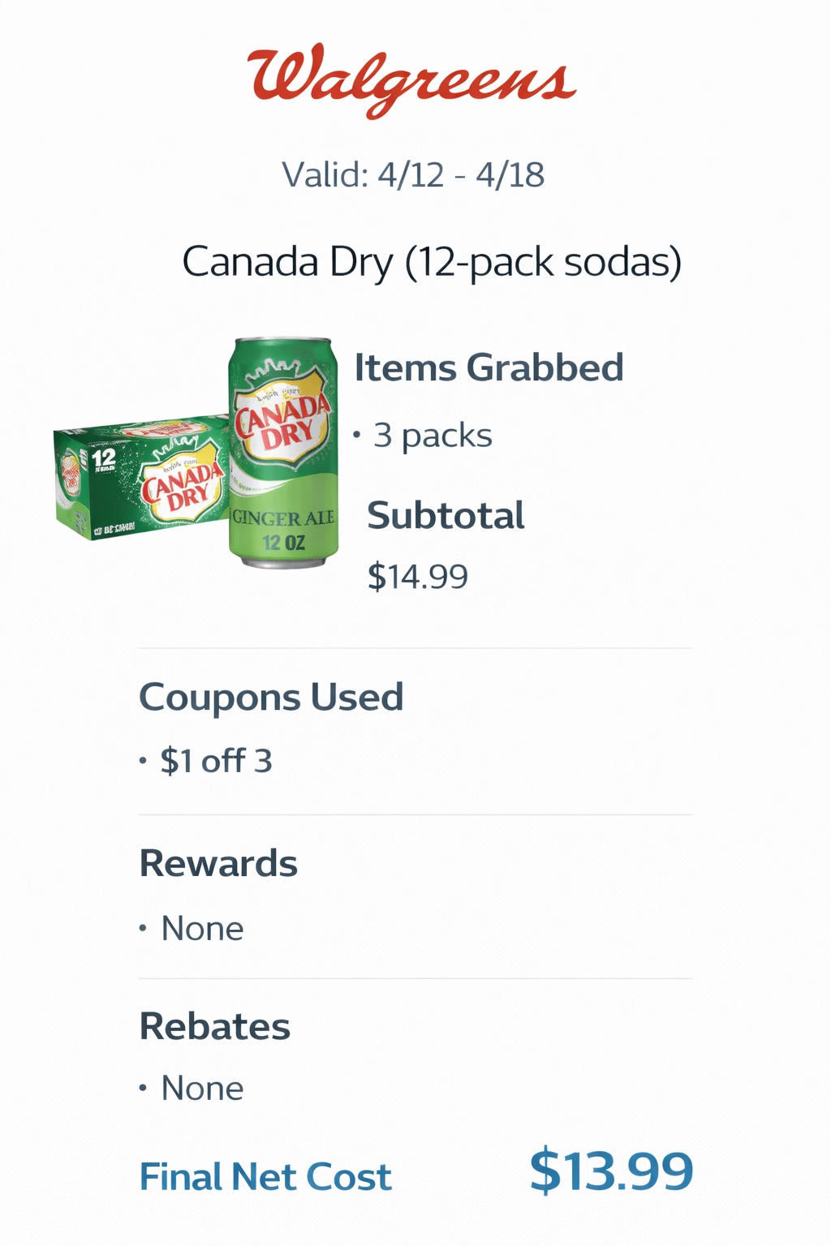Click the $13.99 final price
Screen dimensions: 831x1246
tap(611, 1171)
